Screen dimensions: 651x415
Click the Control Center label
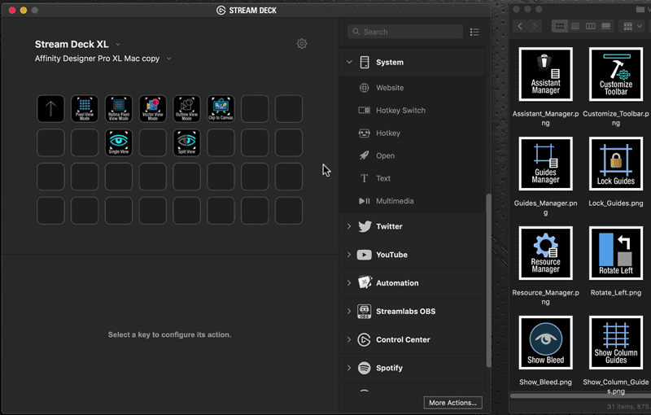tap(403, 339)
